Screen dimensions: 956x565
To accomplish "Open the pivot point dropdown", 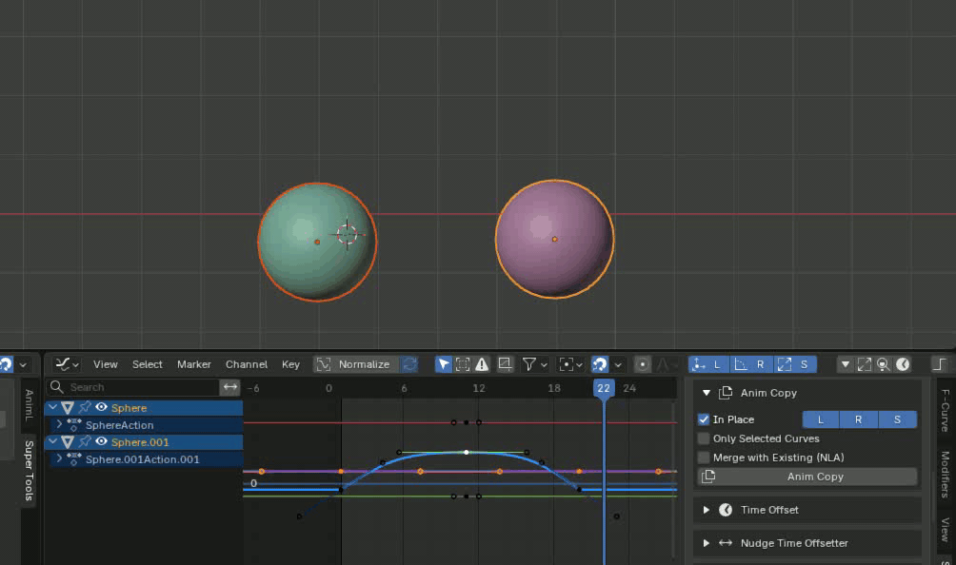I will 570,364.
